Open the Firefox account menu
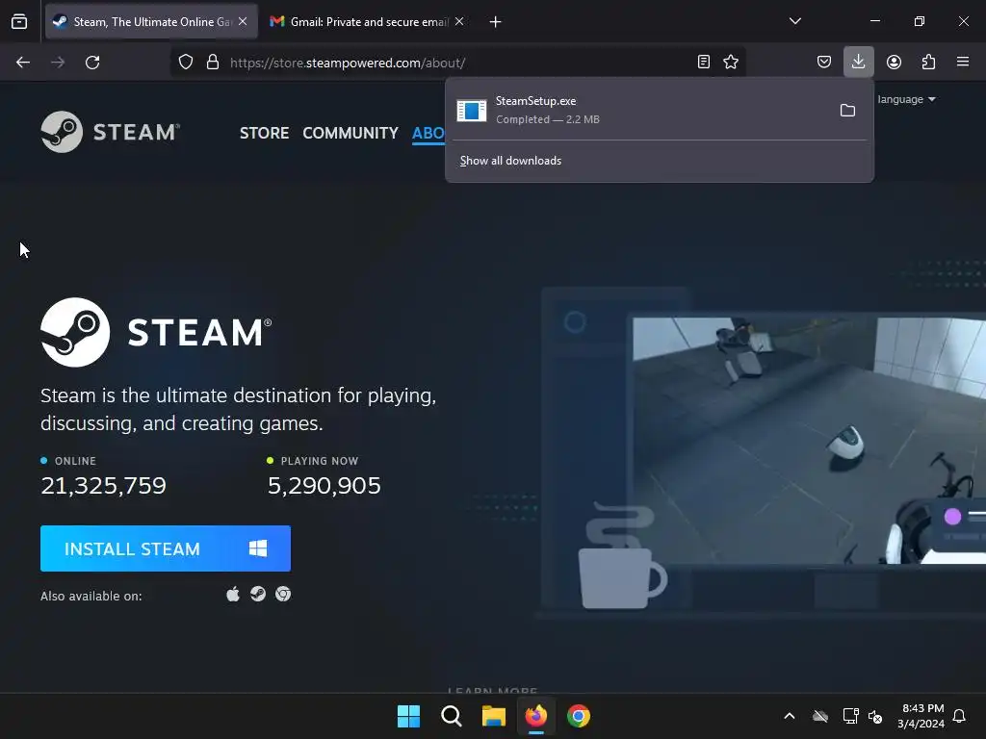 coord(894,62)
